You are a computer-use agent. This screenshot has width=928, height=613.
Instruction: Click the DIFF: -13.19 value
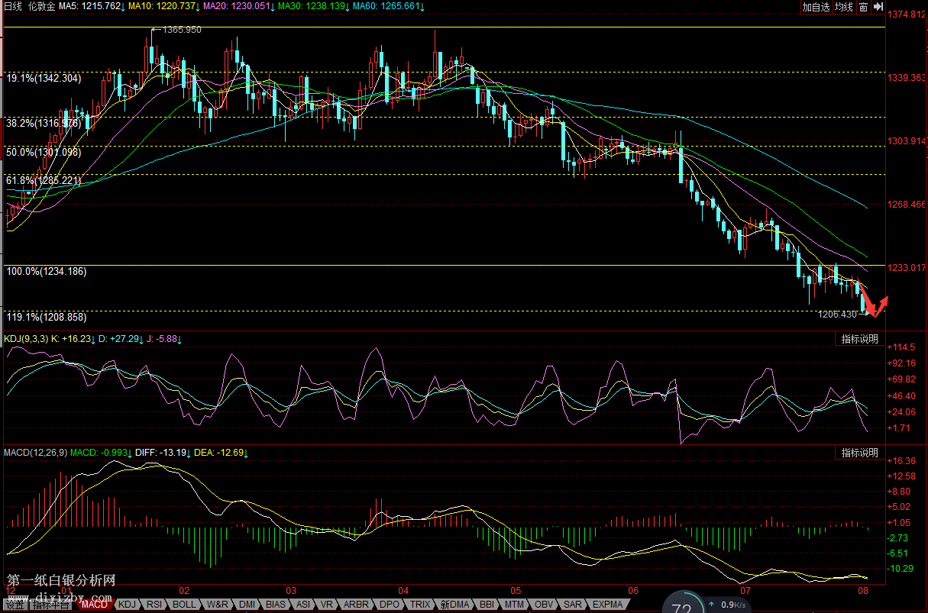click(x=163, y=453)
